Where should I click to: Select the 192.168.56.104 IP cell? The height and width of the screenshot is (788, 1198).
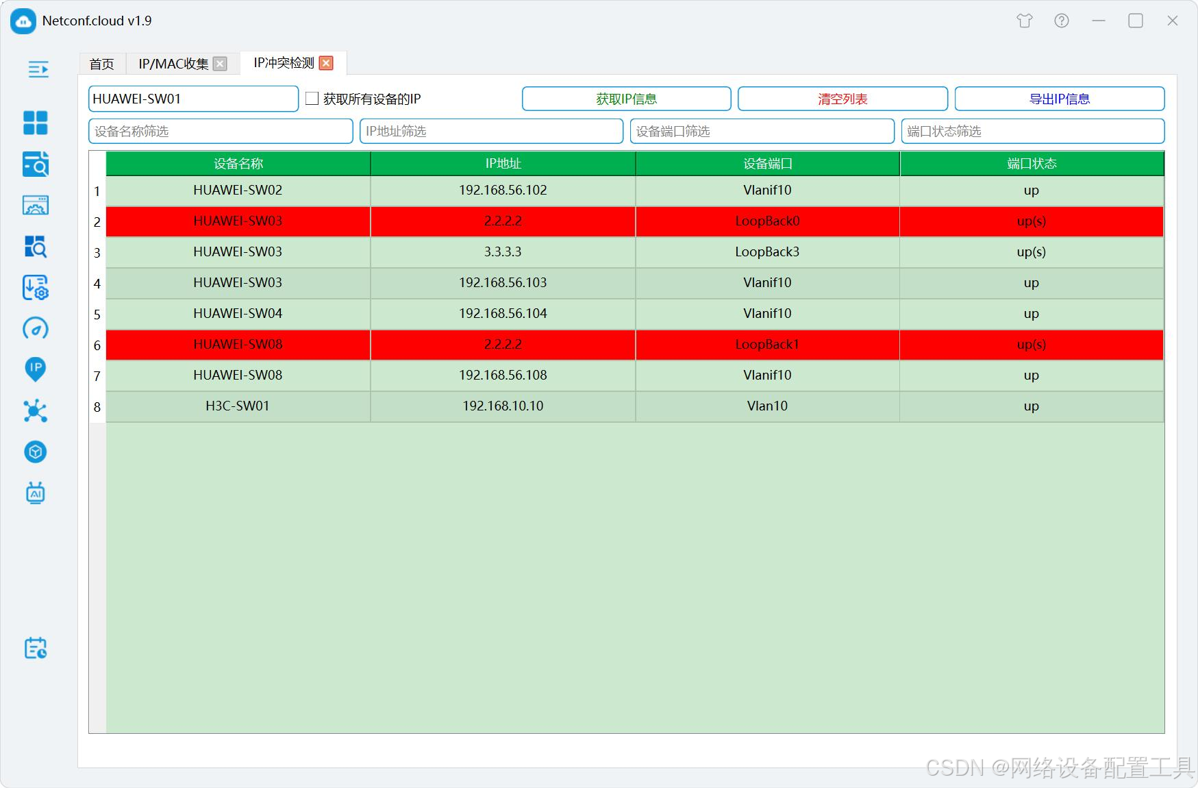coord(503,314)
